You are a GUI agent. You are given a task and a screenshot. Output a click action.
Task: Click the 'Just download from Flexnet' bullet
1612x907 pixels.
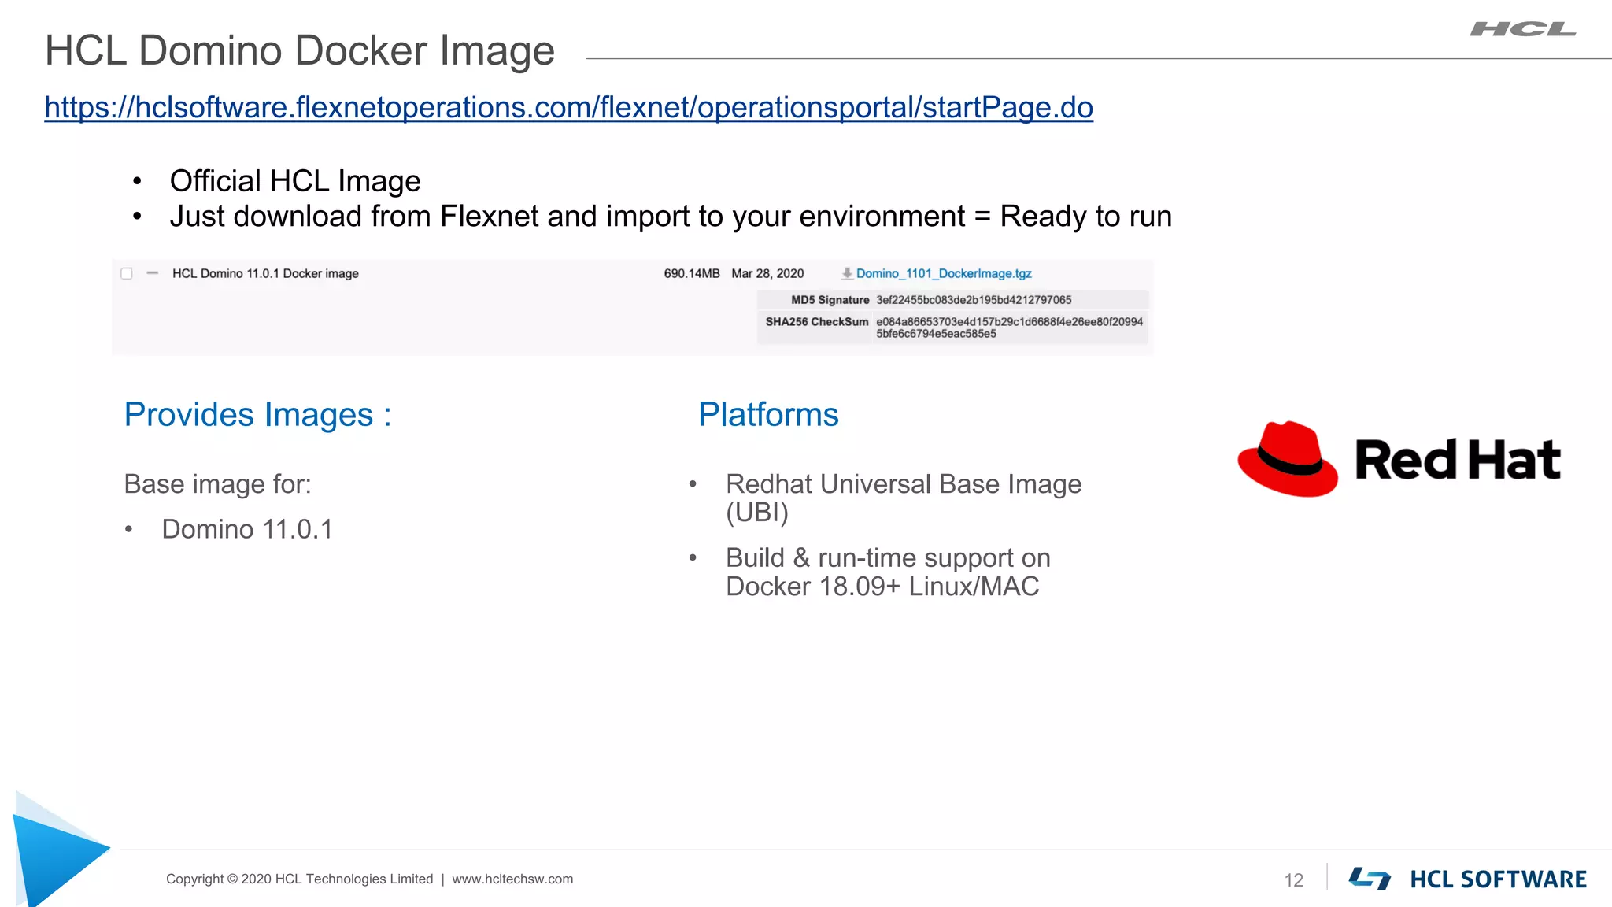pyautogui.click(x=671, y=217)
